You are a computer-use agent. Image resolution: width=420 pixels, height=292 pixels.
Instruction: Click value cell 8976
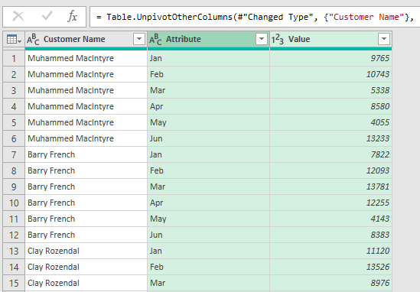click(330, 283)
